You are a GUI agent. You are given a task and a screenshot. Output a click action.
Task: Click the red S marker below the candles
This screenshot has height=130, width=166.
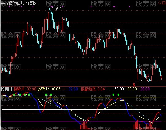click(x=134, y=84)
